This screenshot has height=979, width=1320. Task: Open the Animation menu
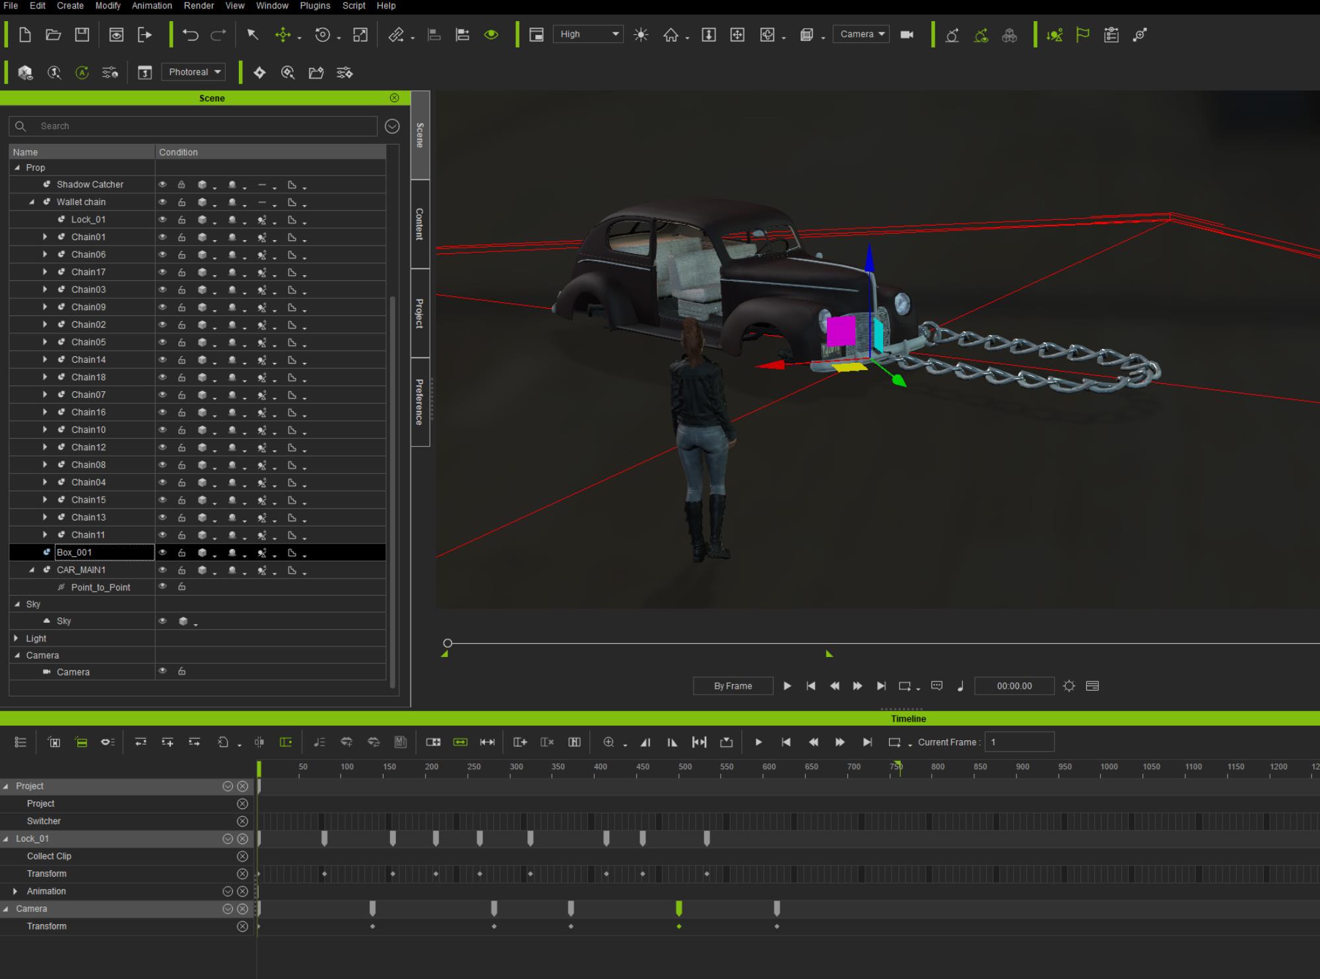[152, 5]
